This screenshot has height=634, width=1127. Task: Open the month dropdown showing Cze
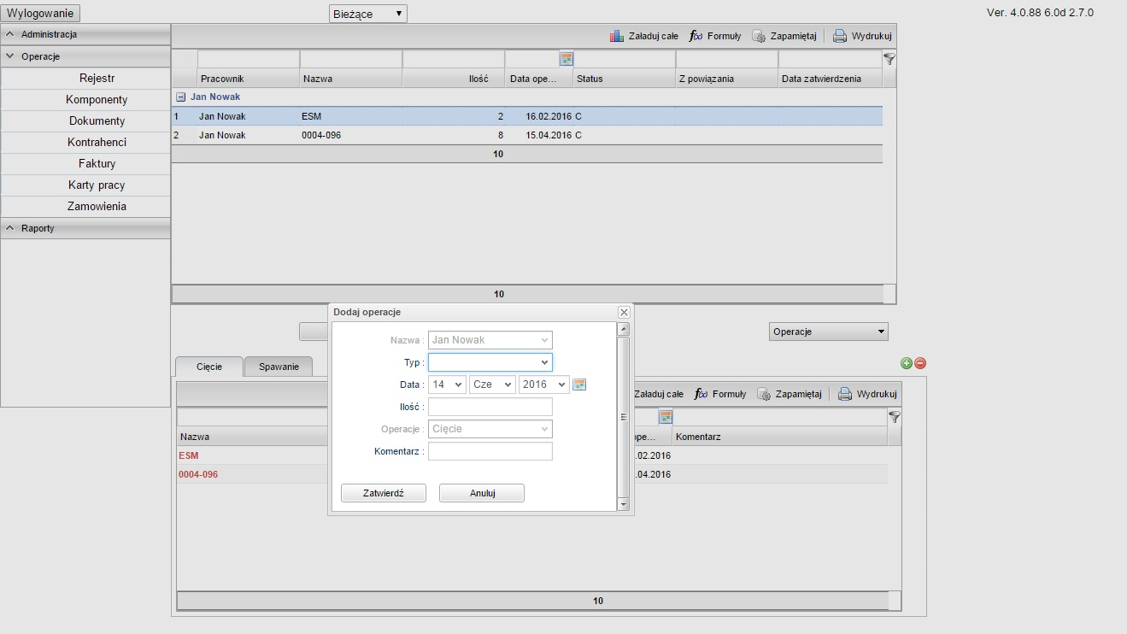coord(492,385)
